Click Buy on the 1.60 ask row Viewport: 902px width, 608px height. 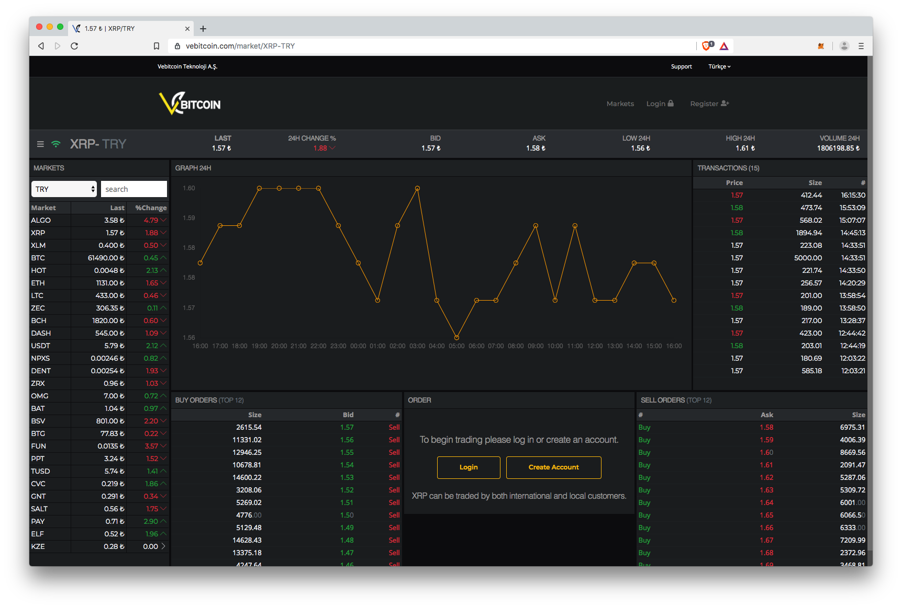(x=644, y=452)
